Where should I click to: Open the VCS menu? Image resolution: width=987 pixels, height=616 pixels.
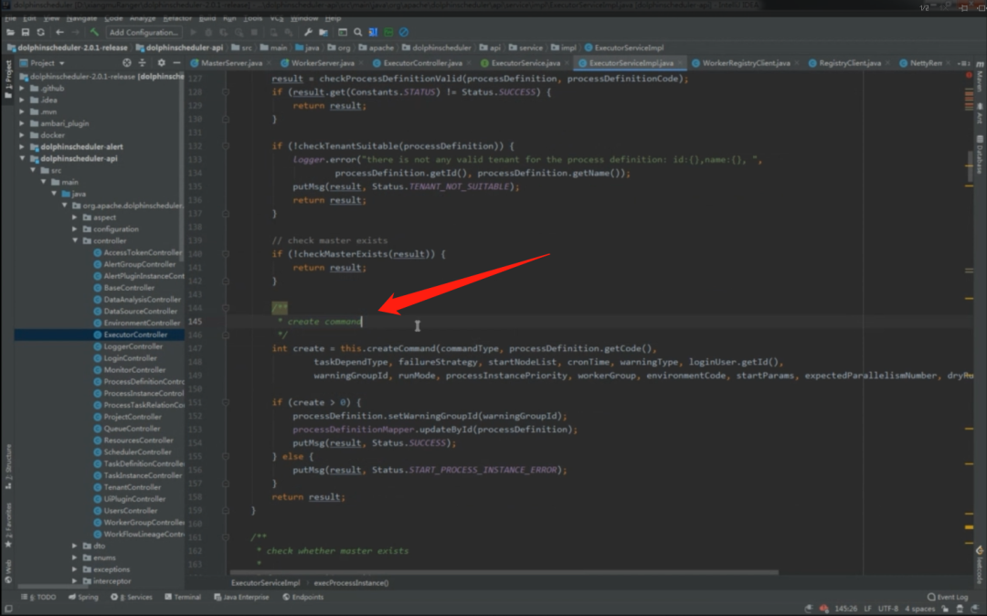pyautogui.click(x=276, y=18)
